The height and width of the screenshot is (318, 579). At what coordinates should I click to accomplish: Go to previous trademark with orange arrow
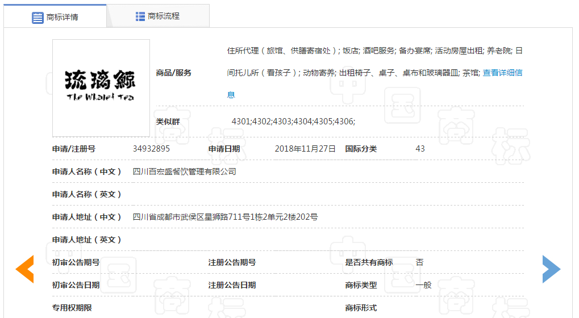point(24,269)
